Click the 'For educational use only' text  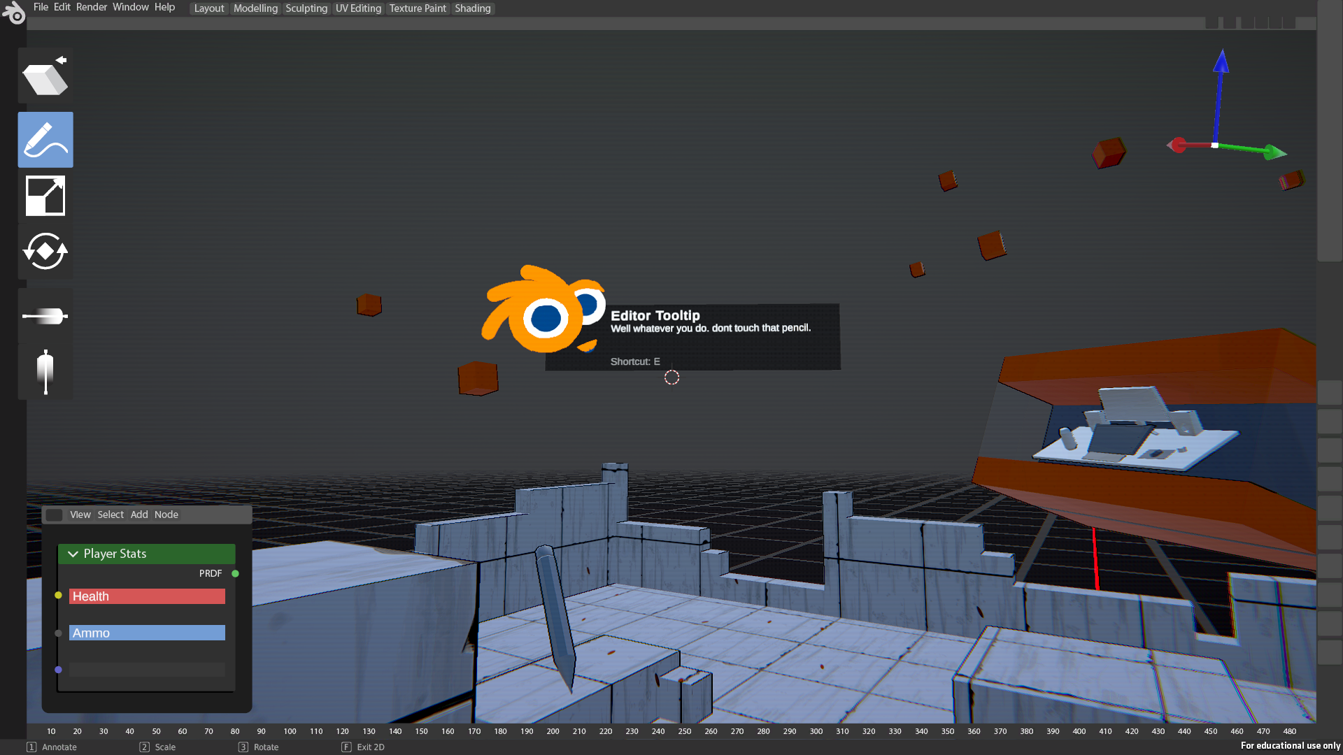click(x=1291, y=746)
